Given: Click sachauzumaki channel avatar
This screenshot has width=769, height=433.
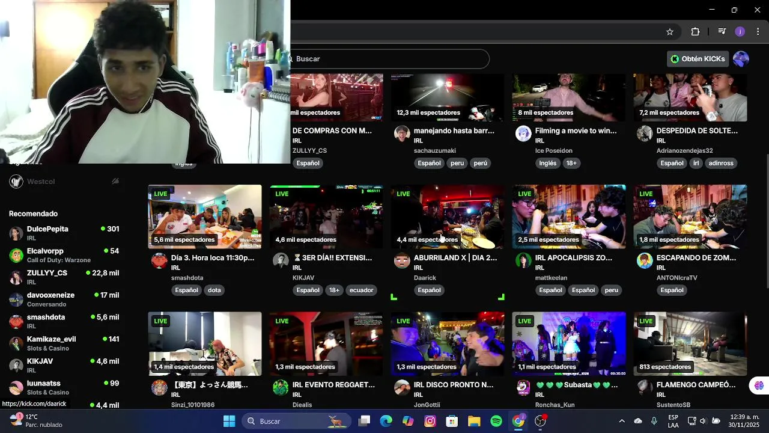Looking at the screenshot, I should click(402, 134).
